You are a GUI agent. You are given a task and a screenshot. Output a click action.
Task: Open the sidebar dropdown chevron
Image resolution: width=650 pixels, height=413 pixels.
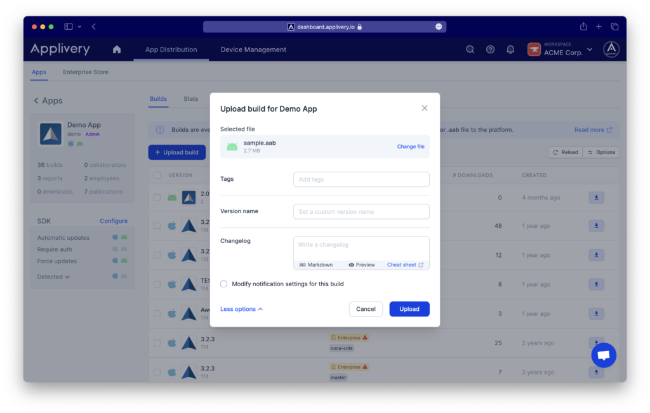click(79, 27)
